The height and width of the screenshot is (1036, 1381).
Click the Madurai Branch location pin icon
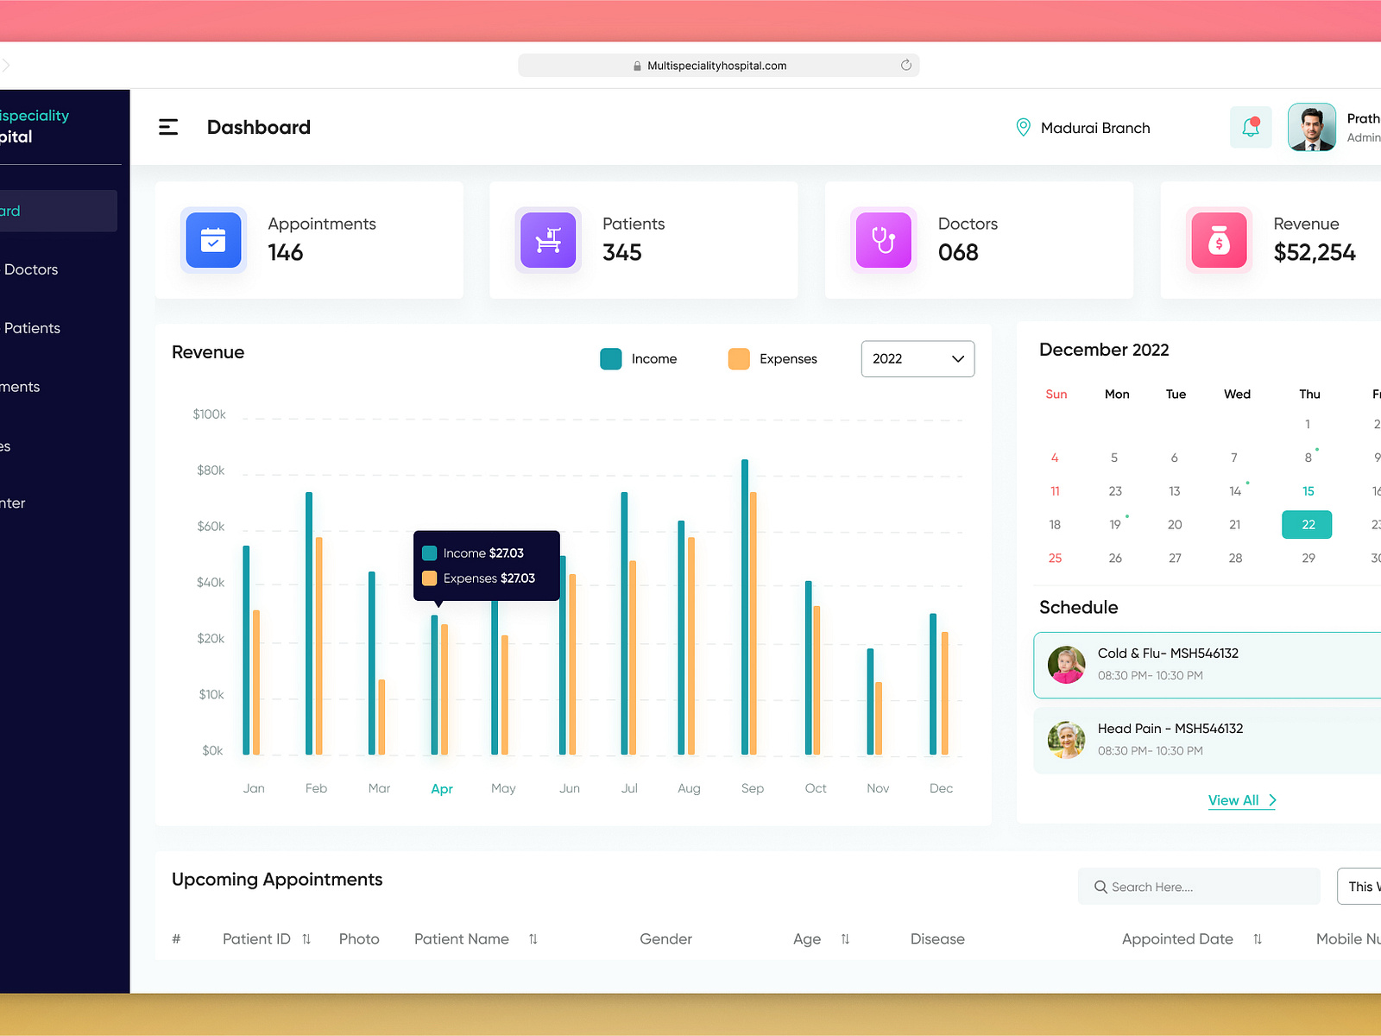coord(1023,127)
